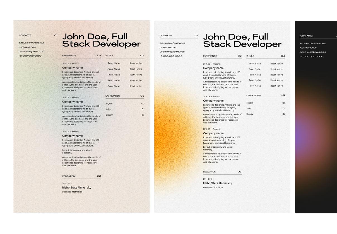Image resolution: width=337 pixels, height=234 pixels.
Task: Select the 2014-2019 date on the beige resume
Action: point(67,183)
